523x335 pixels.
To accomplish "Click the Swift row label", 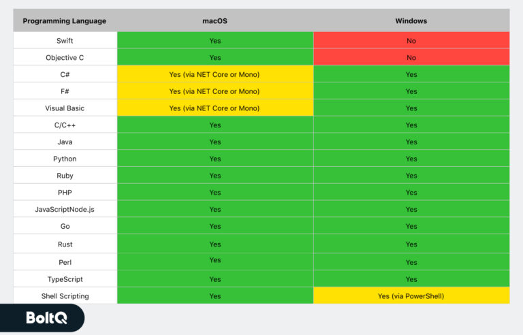I will (x=65, y=41).
